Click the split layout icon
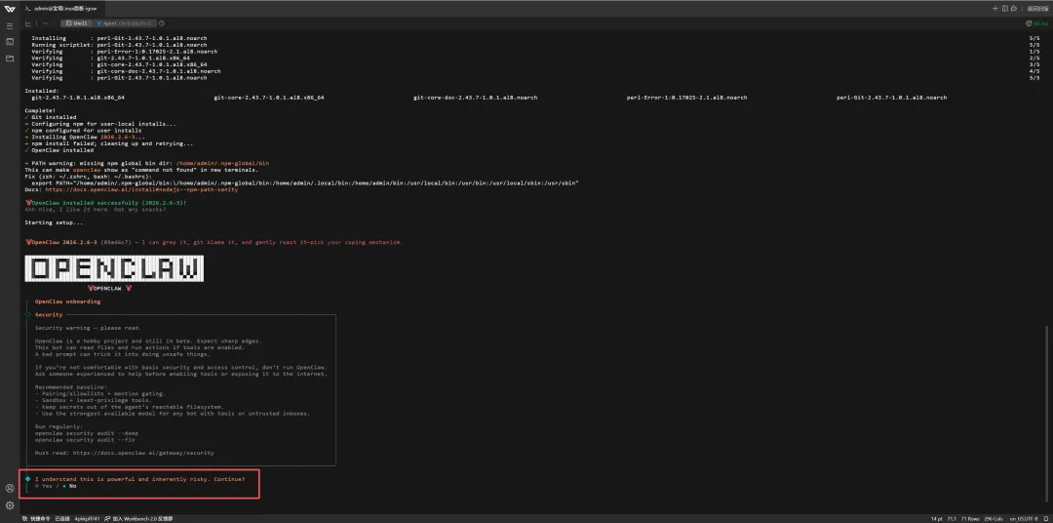The image size is (1053, 523). 1004,9
